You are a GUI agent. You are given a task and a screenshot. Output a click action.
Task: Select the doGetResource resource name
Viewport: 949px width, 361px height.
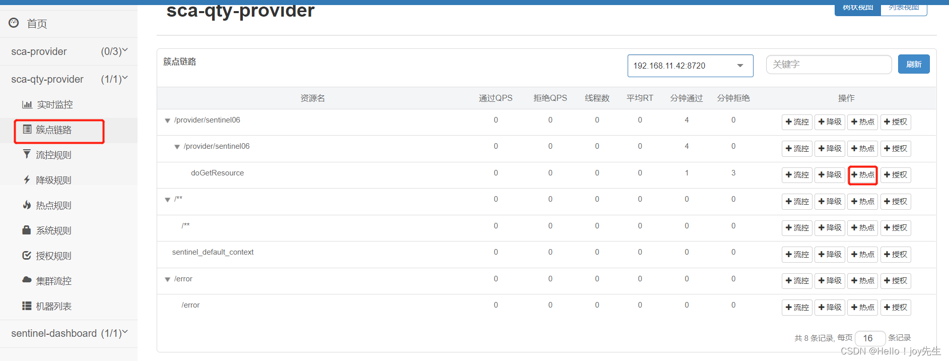tap(217, 173)
